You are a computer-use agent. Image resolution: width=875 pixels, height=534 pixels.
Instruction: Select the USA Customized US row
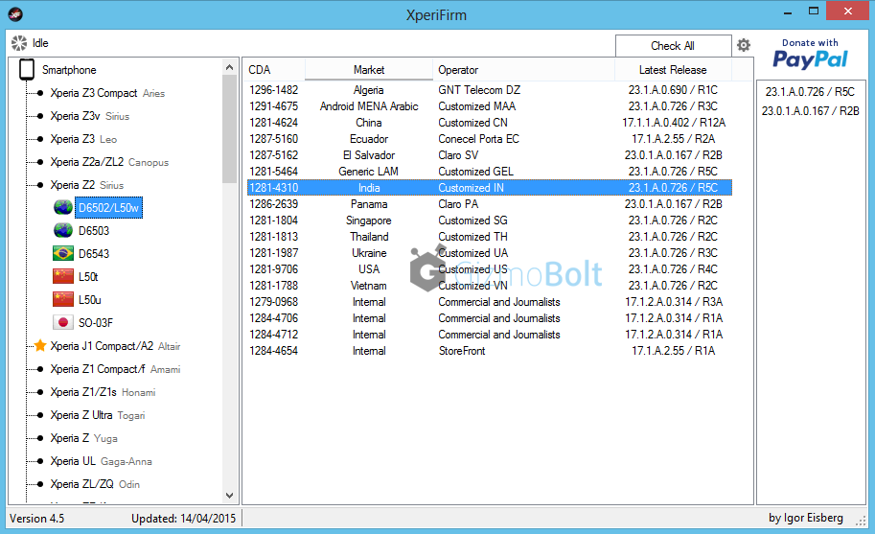coord(490,269)
